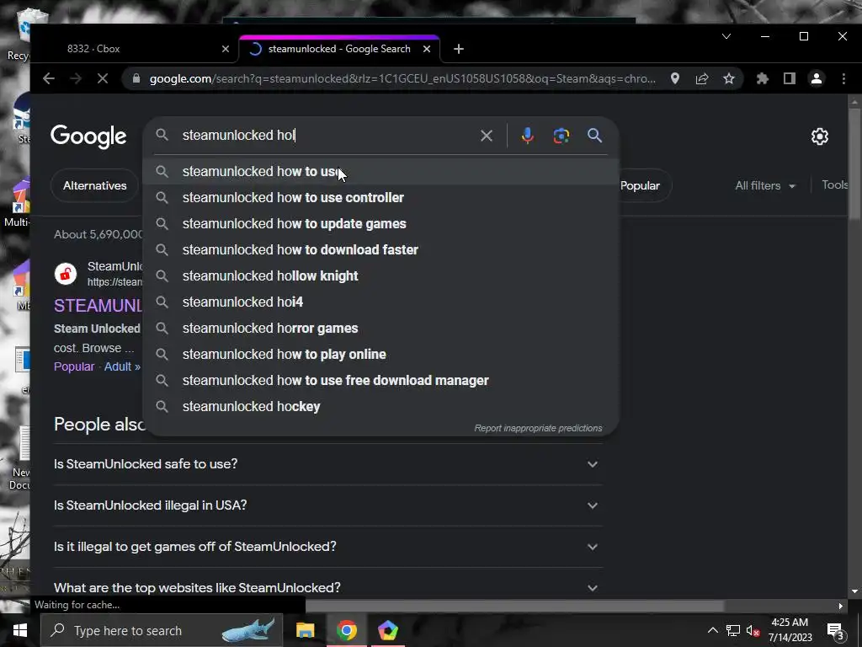This screenshot has height=647, width=862.
Task: Show hidden system tray icons
Action: click(x=712, y=630)
